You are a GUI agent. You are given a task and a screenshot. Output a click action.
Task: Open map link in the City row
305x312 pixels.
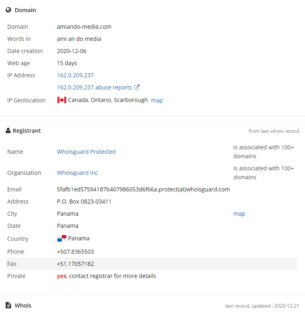(239, 214)
